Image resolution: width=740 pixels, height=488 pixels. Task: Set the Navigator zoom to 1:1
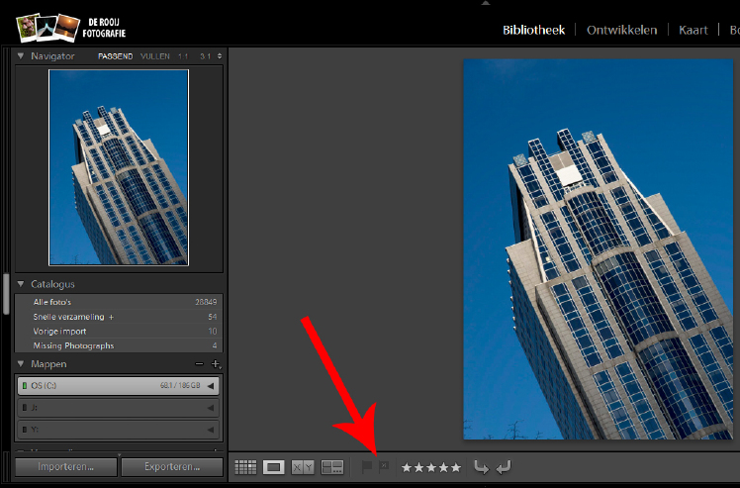click(183, 56)
